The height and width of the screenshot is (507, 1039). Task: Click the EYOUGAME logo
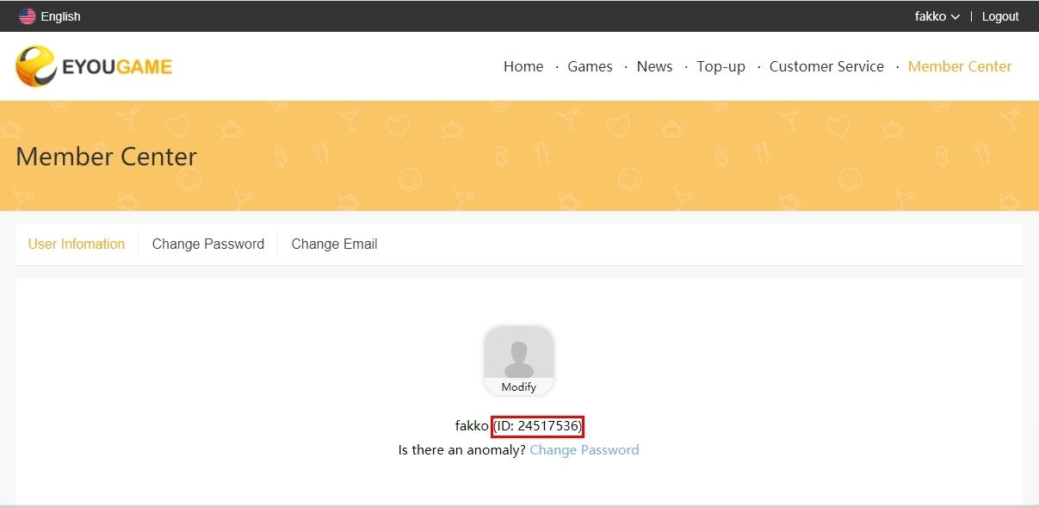pos(94,66)
